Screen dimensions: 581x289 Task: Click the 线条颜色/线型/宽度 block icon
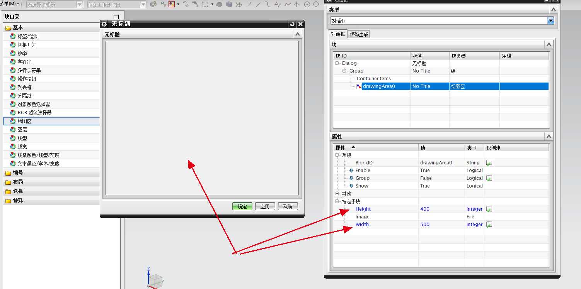click(13, 155)
